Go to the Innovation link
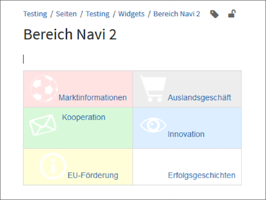This screenshot has height=200, width=266. click(186, 134)
